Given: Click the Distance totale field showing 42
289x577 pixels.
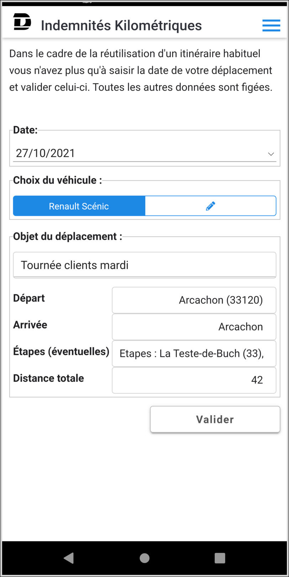Looking at the screenshot, I should pyautogui.click(x=194, y=380).
